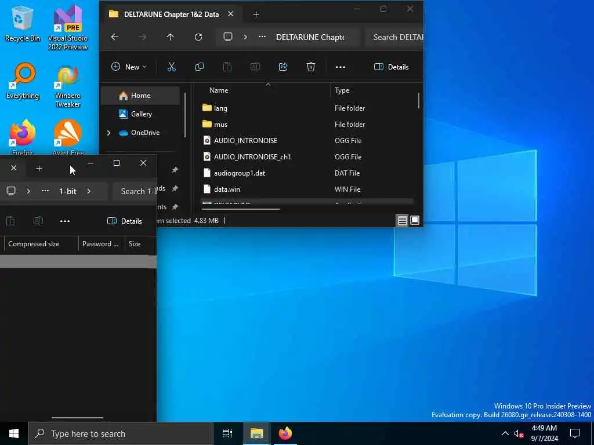Click the Cut scissors icon in DELTARUNE toolbar
This screenshot has height=445, width=594.
172,67
